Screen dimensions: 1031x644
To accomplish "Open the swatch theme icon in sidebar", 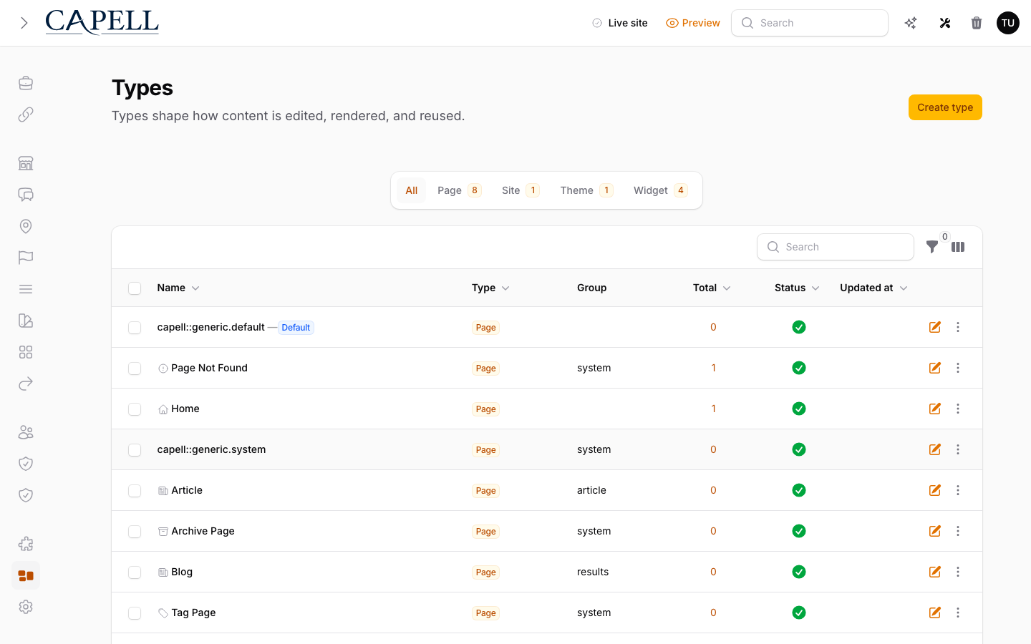I will [x=26, y=321].
